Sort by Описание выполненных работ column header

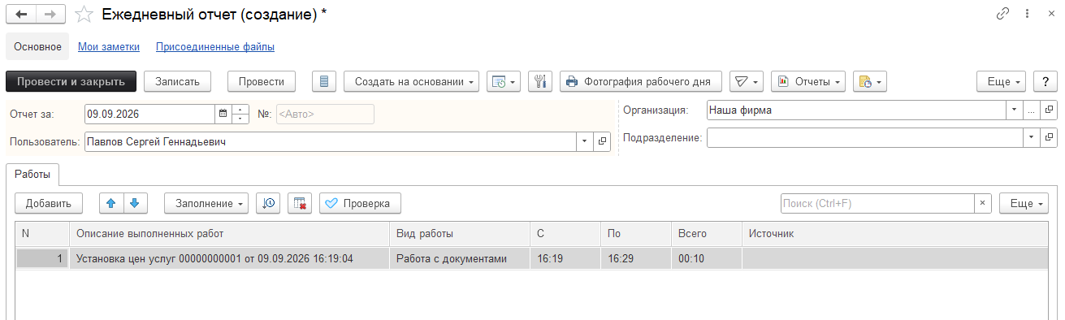(x=229, y=234)
